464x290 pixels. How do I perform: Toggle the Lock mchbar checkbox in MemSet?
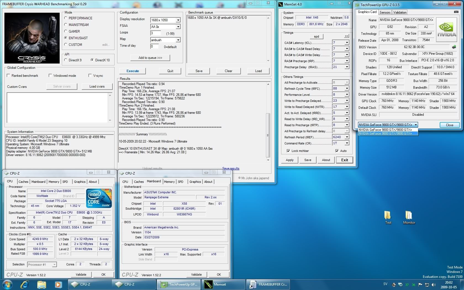(x=288, y=151)
